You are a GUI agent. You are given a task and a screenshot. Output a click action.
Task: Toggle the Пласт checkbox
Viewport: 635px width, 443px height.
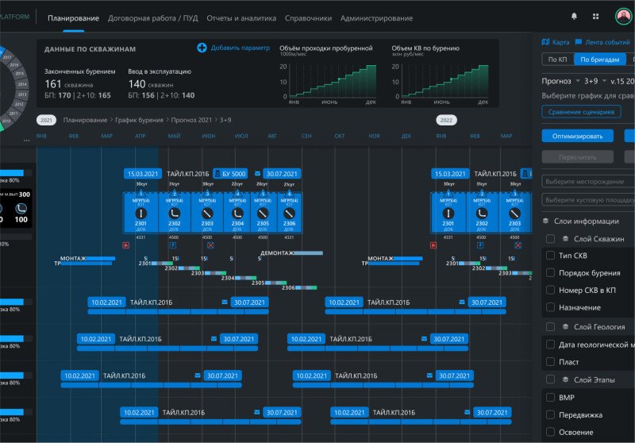pyautogui.click(x=551, y=362)
